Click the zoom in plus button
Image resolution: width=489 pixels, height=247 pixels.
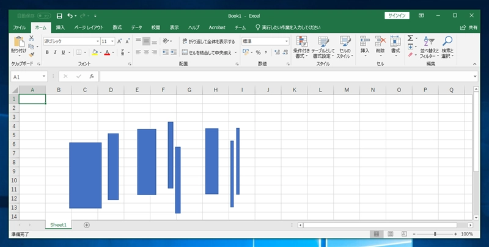click(x=455, y=234)
